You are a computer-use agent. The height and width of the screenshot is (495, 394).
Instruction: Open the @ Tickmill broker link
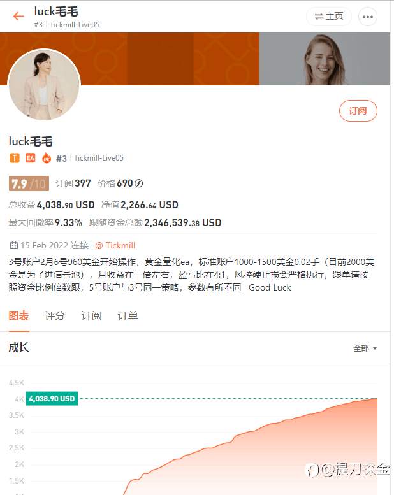click(115, 245)
